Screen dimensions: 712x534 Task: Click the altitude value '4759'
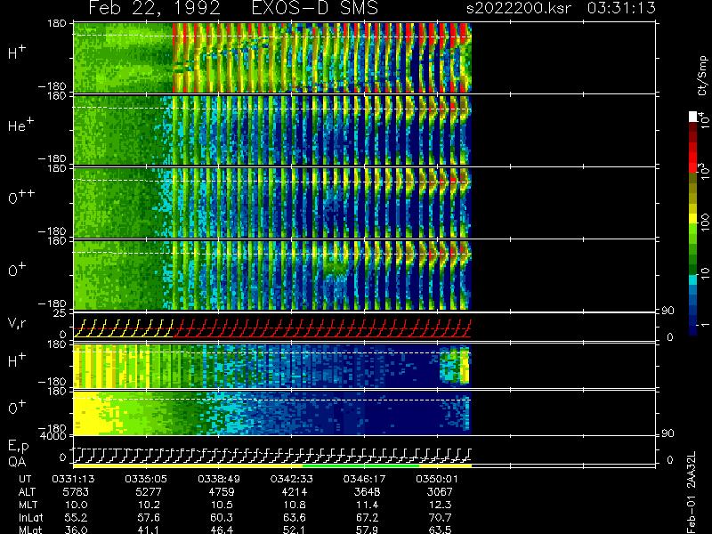pos(222,492)
